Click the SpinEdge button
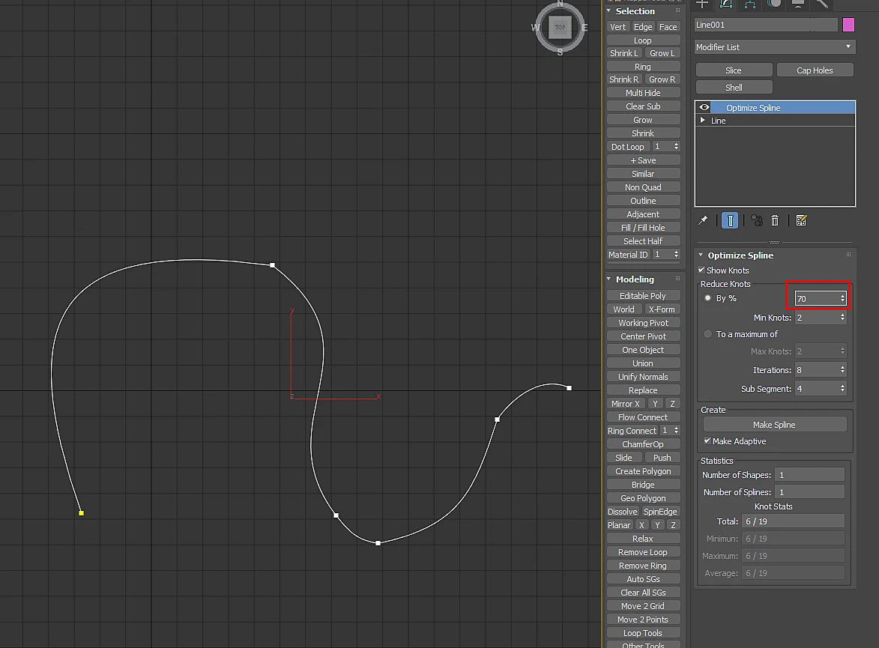Viewport: 879px width, 648px height. 660,511
